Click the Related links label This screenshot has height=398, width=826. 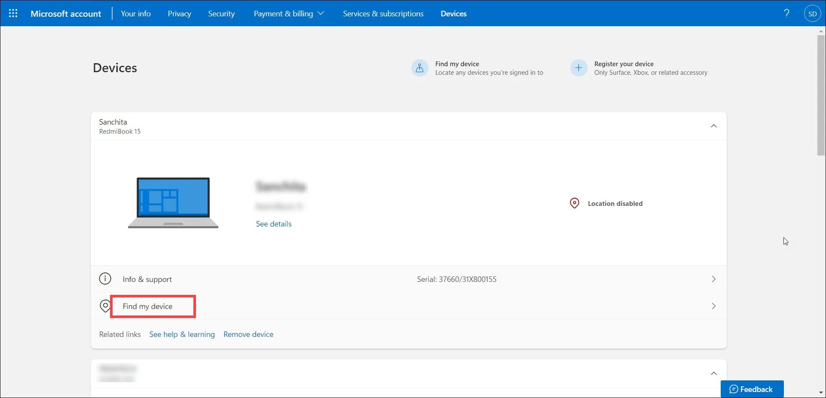(x=120, y=334)
